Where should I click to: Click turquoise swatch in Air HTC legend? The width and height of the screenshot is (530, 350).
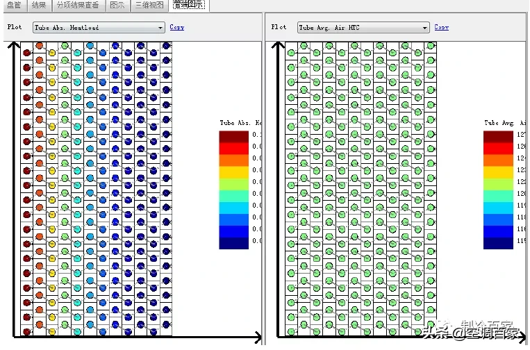coord(498,196)
